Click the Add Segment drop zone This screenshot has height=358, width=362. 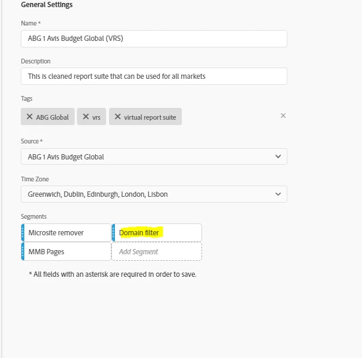[x=157, y=251]
